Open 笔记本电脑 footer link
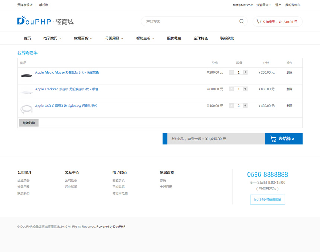This screenshot has height=252, width=320. tap(120, 194)
